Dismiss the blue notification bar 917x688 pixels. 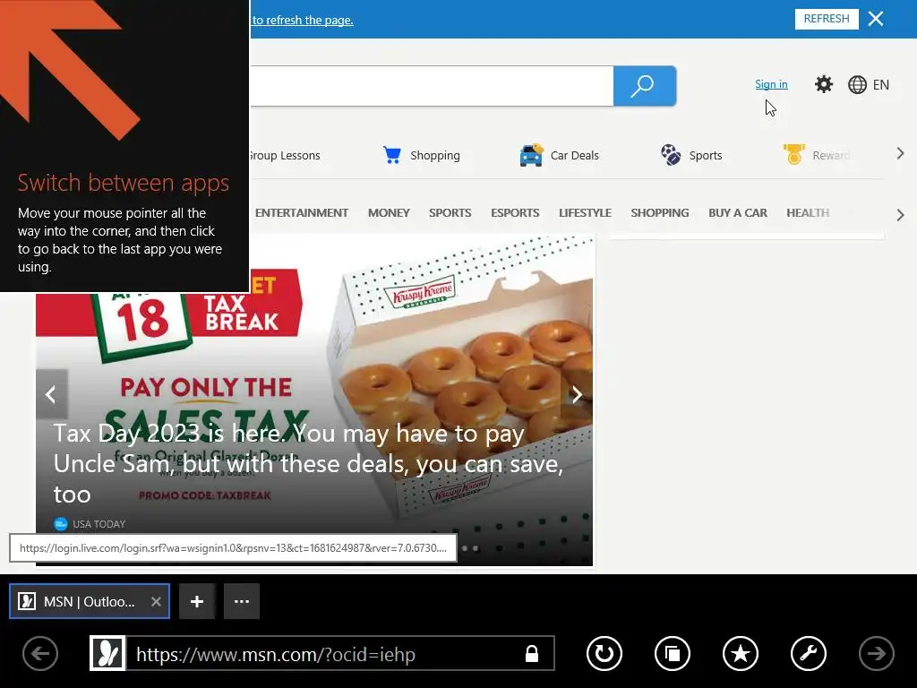click(x=876, y=19)
